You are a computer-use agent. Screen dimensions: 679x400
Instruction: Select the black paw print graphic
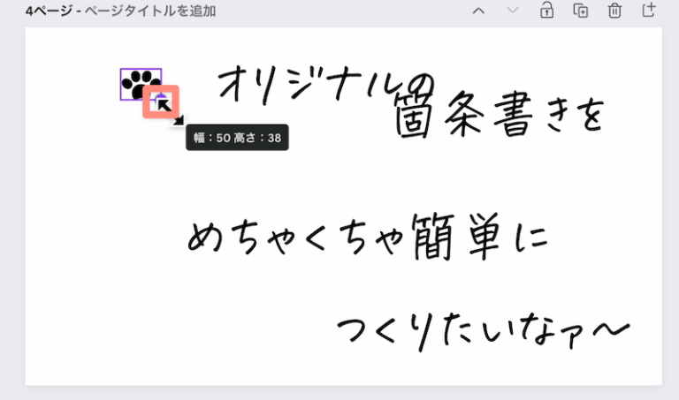138,83
